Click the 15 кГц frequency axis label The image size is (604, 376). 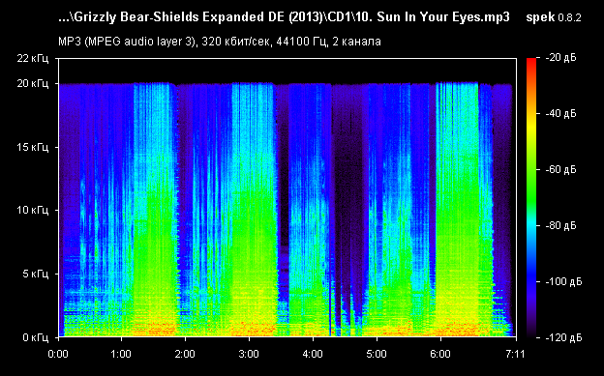pos(33,147)
